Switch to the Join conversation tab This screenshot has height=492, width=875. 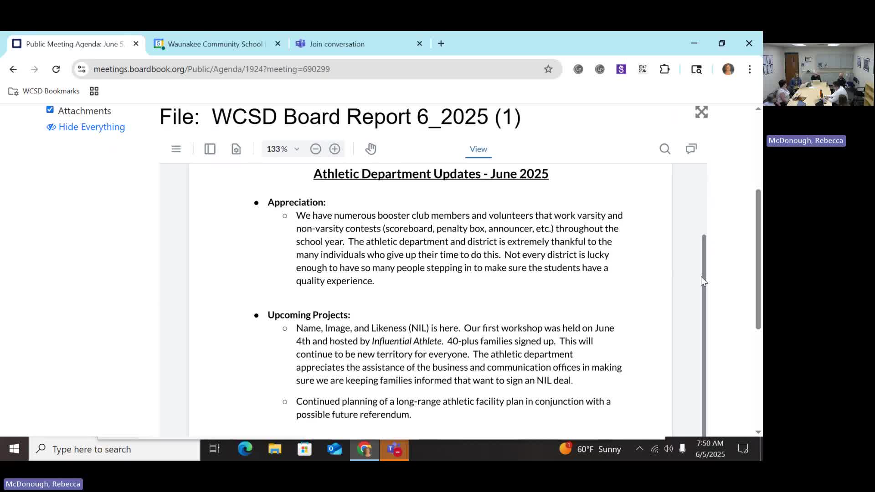[x=336, y=44]
